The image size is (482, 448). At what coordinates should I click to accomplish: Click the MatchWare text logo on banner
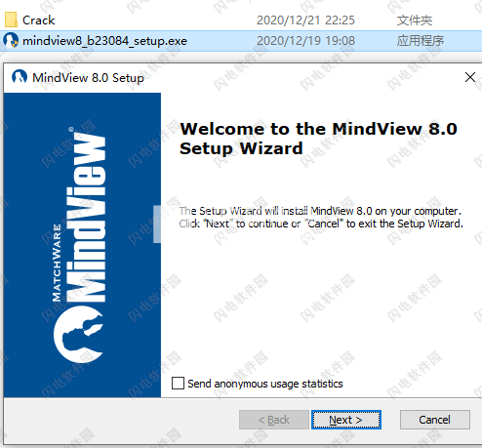coord(57,263)
